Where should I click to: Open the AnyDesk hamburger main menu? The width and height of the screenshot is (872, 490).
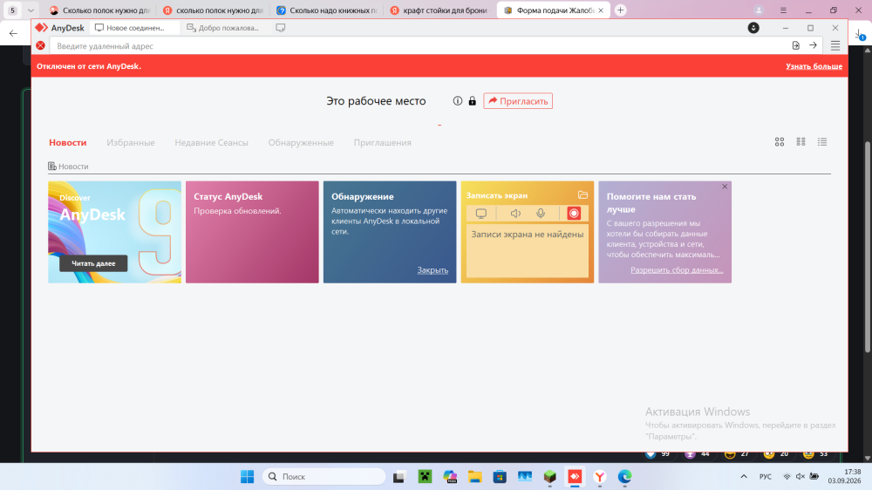(x=835, y=45)
